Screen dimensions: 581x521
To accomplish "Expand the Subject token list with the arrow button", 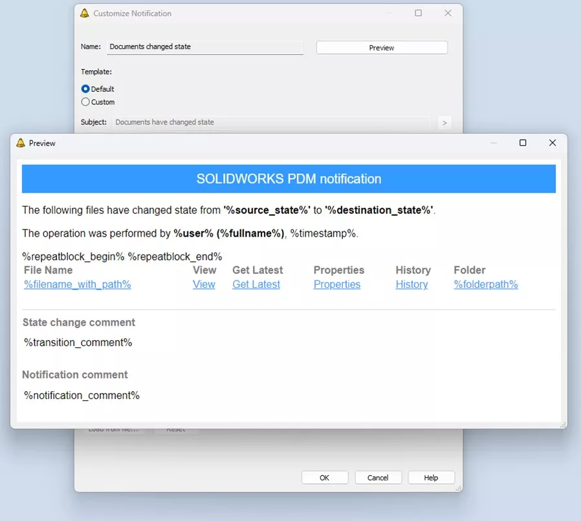I will tap(445, 123).
